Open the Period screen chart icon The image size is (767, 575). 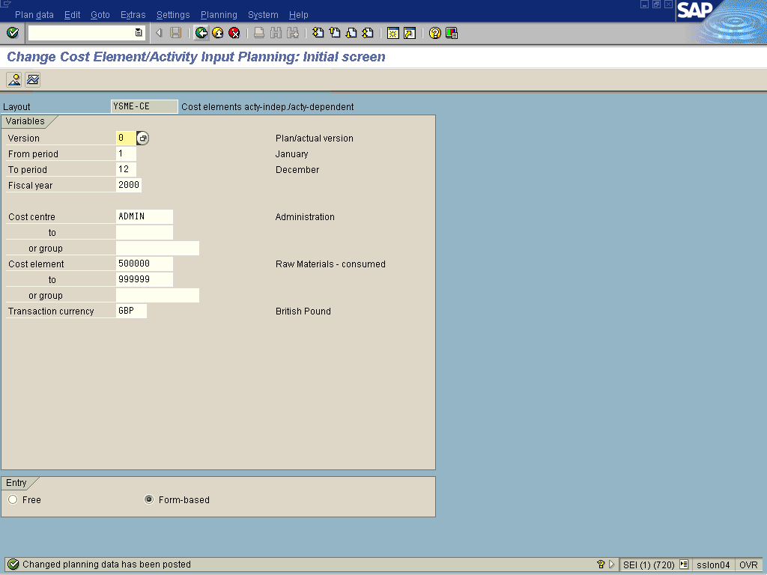(x=32, y=80)
